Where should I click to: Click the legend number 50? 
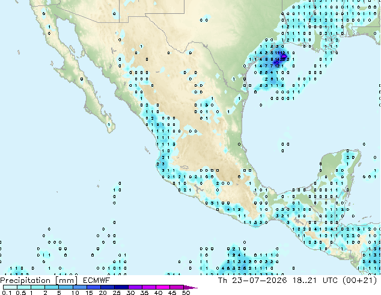186,293
